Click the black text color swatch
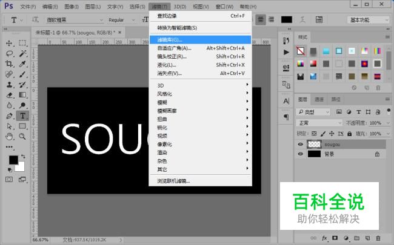Image resolution: width=394 pixels, height=245 pixels. coord(287,19)
